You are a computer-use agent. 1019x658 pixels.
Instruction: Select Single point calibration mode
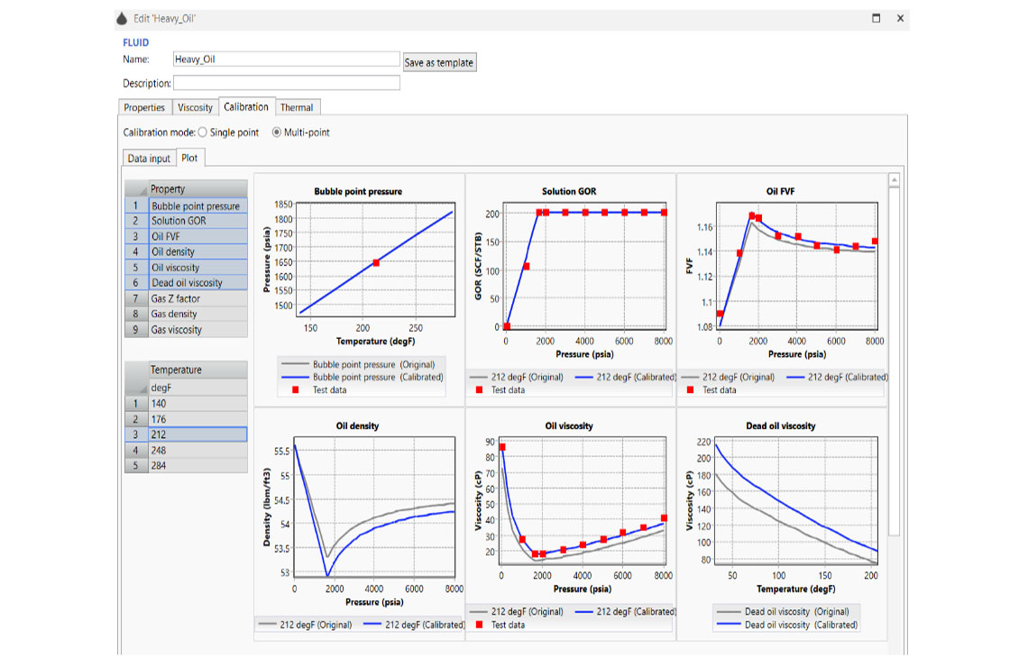(202, 133)
